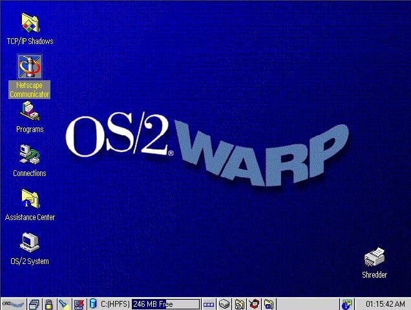Open the Connections desktop icon
Viewport: 411px width, 310px height.
30,155
